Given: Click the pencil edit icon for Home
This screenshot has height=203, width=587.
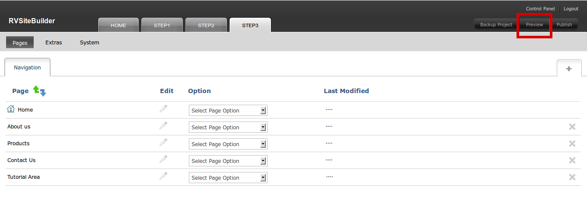Looking at the screenshot, I should pyautogui.click(x=163, y=109).
